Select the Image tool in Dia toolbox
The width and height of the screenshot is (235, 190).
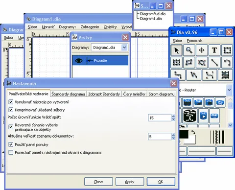point(225,75)
